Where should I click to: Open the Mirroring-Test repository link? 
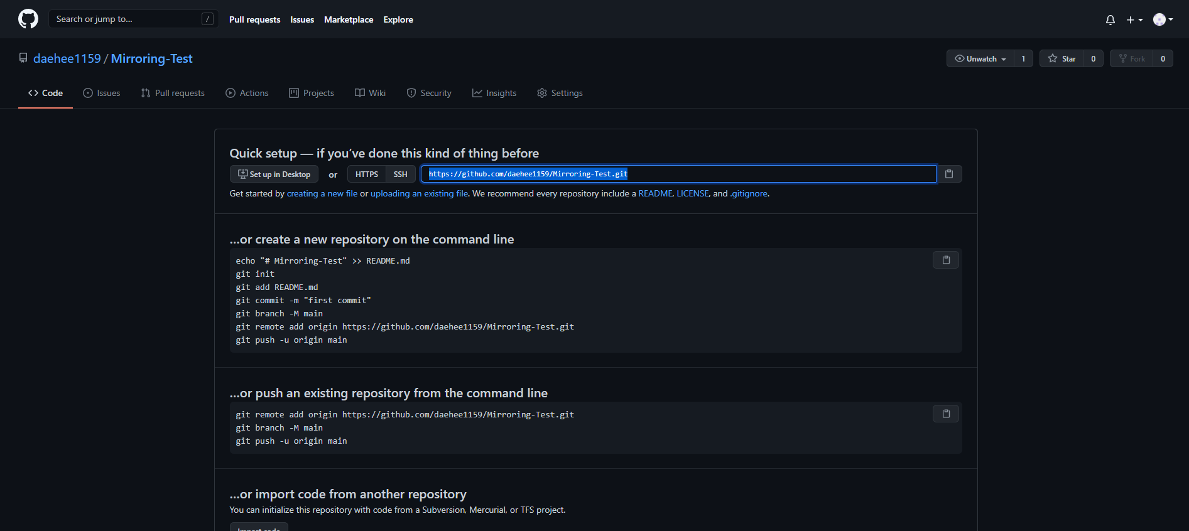tap(151, 58)
